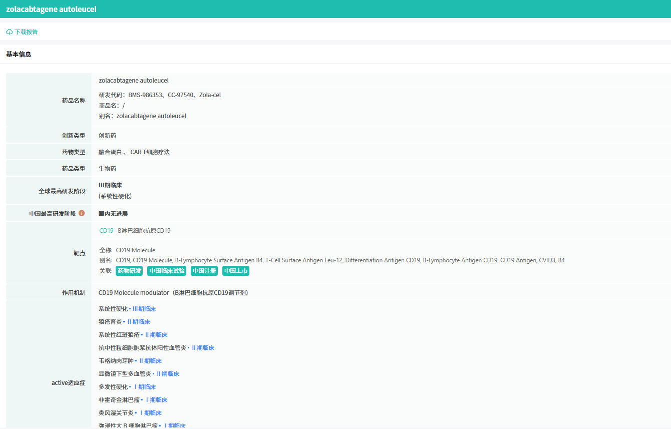The image size is (671, 429).
Task: Open II期临床 link for 抗中性粒细胞胞浆抗体阳性血管炎
Action: tap(203, 348)
